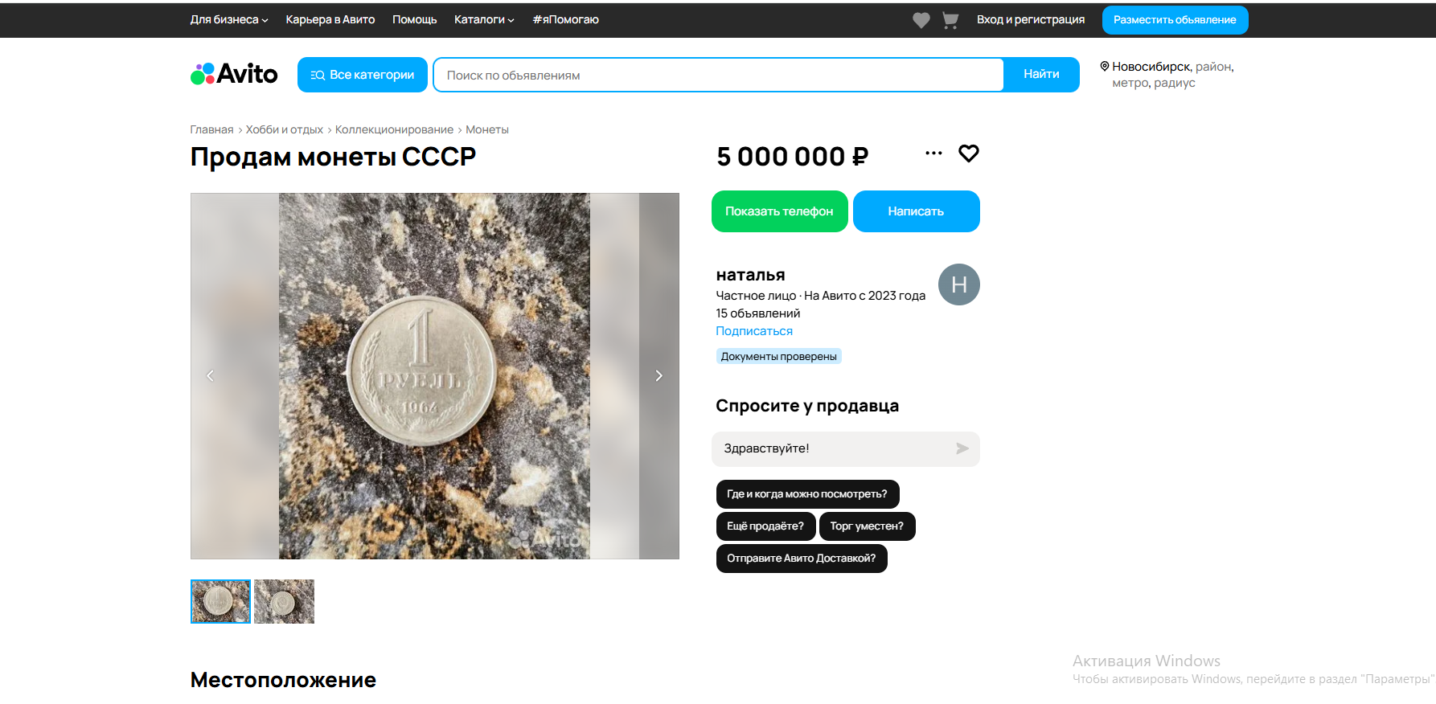This screenshot has width=1436, height=704.
Task: Open Все категории category list
Action: [x=363, y=75]
